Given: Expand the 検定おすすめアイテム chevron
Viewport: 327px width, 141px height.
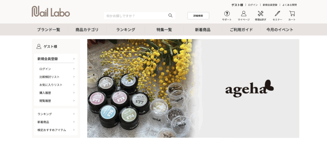Looking at the screenshot, I should [74, 130].
